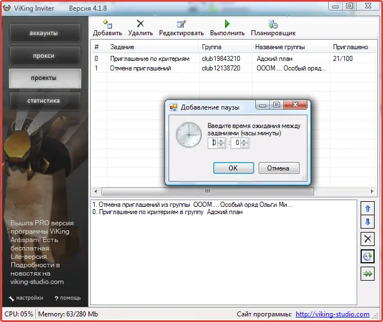Cancel the pause dialog with Отмена
The width and height of the screenshot is (383, 322).
(x=279, y=168)
